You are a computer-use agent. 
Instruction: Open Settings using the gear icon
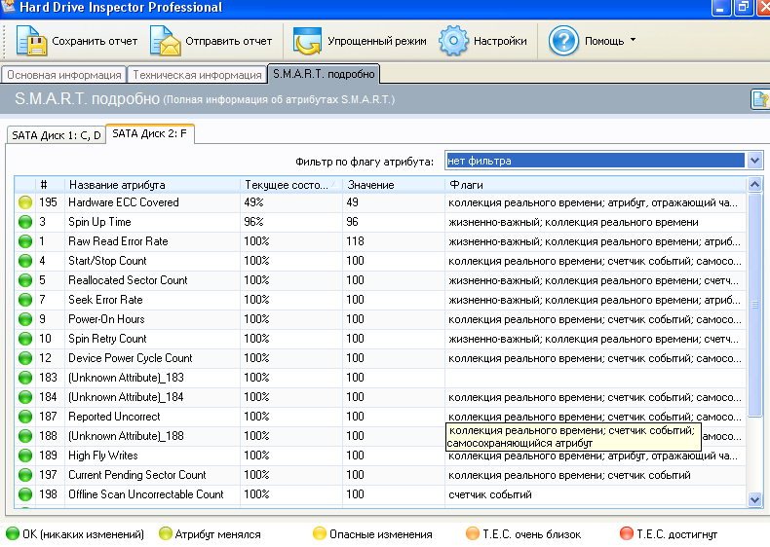[x=454, y=42]
